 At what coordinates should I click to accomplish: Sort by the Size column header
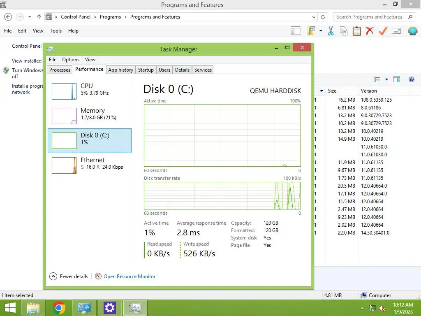[x=341, y=91]
